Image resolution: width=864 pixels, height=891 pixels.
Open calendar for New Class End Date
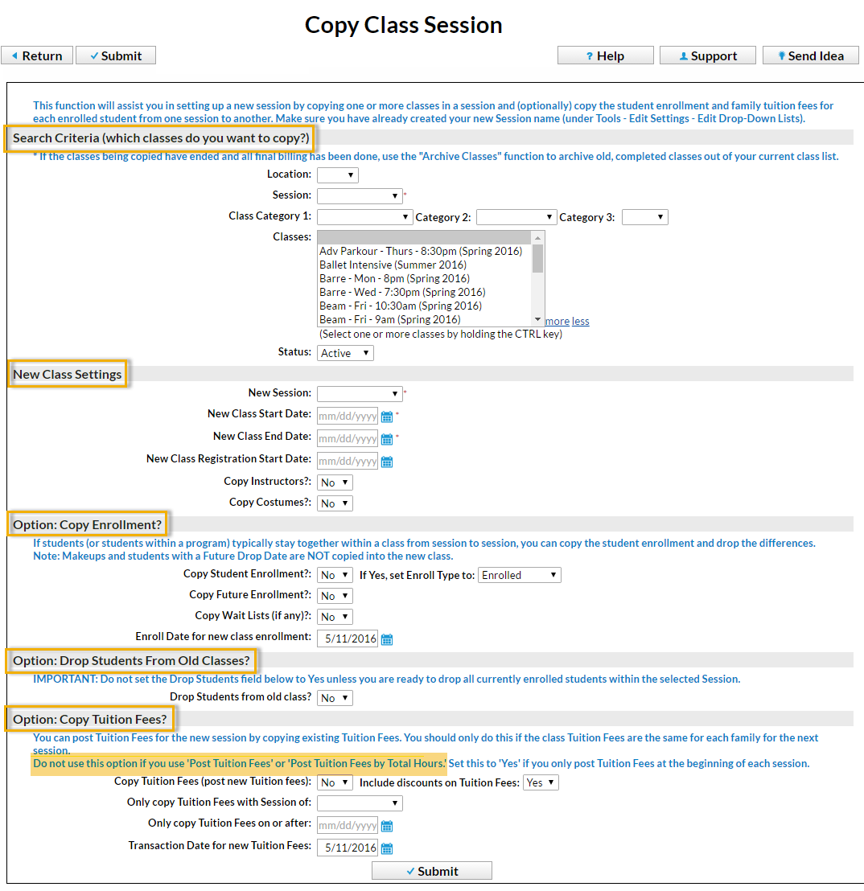pyautogui.click(x=387, y=439)
